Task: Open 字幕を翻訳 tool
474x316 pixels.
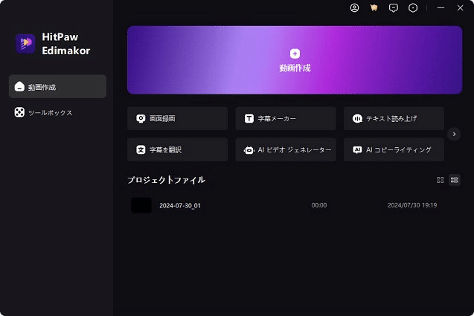Action: coord(177,149)
